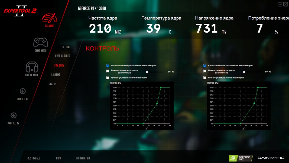Enable fixed fan speed for right fan
This screenshot has width=289, height=163.
click(x=204, y=71)
